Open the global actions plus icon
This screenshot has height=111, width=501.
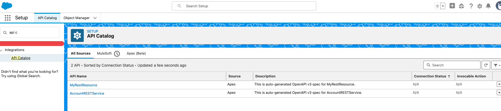coord(452,6)
